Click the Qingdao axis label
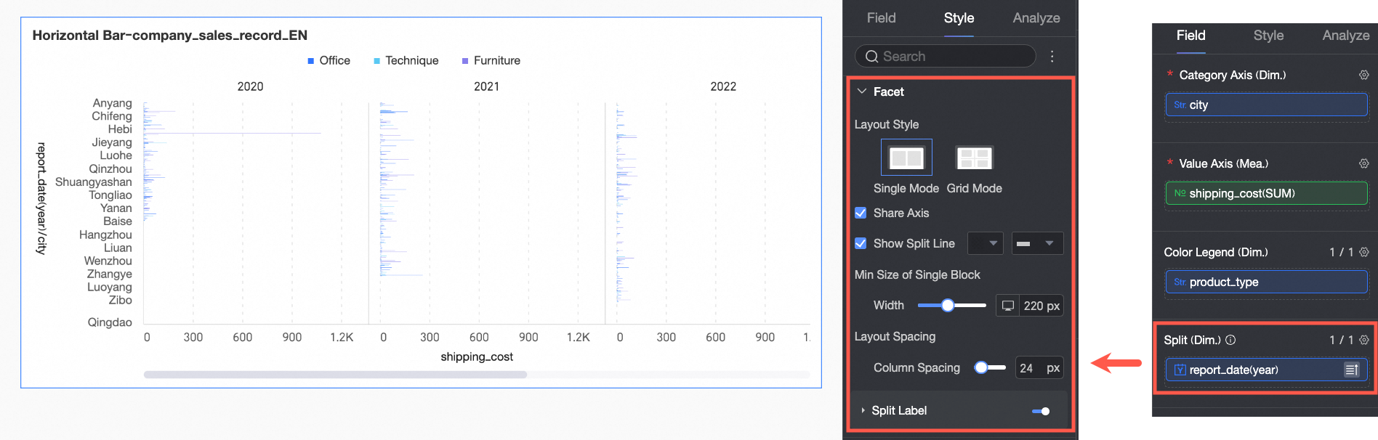This screenshot has width=1378, height=440. (x=110, y=322)
